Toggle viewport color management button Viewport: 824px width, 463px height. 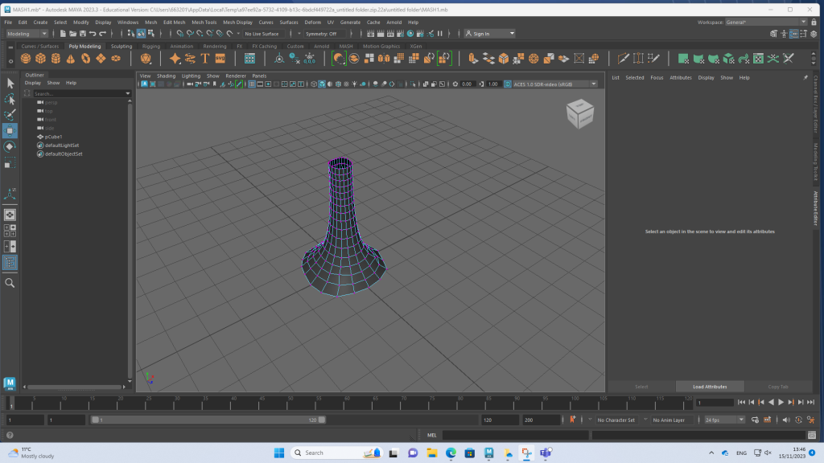508,84
